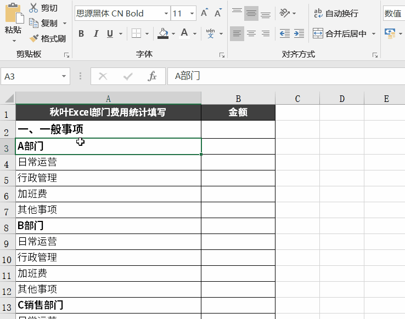Select the C销售部门 cell
405x319 pixels.
pyautogui.click(x=108, y=305)
